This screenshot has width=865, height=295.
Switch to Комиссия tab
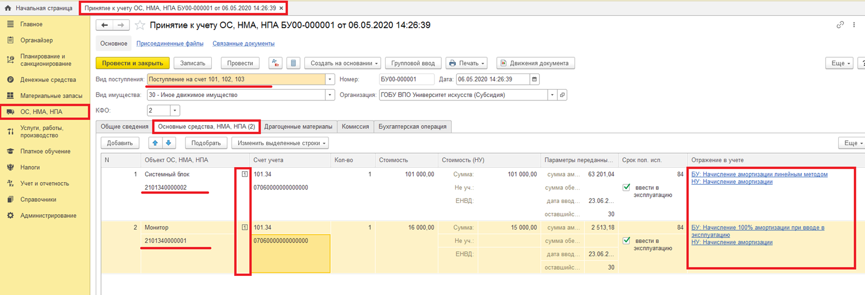(355, 127)
